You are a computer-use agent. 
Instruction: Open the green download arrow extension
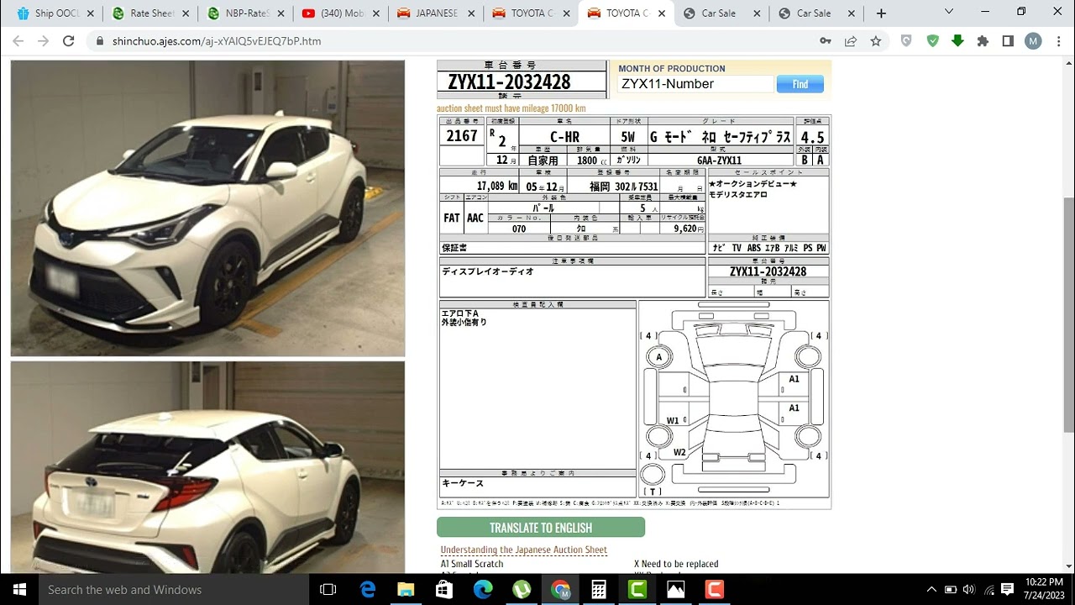tap(957, 41)
